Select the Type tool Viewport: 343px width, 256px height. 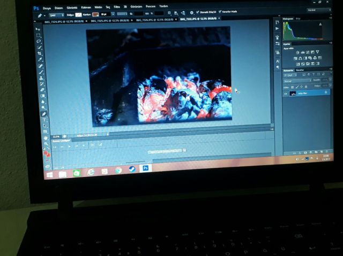click(x=44, y=120)
